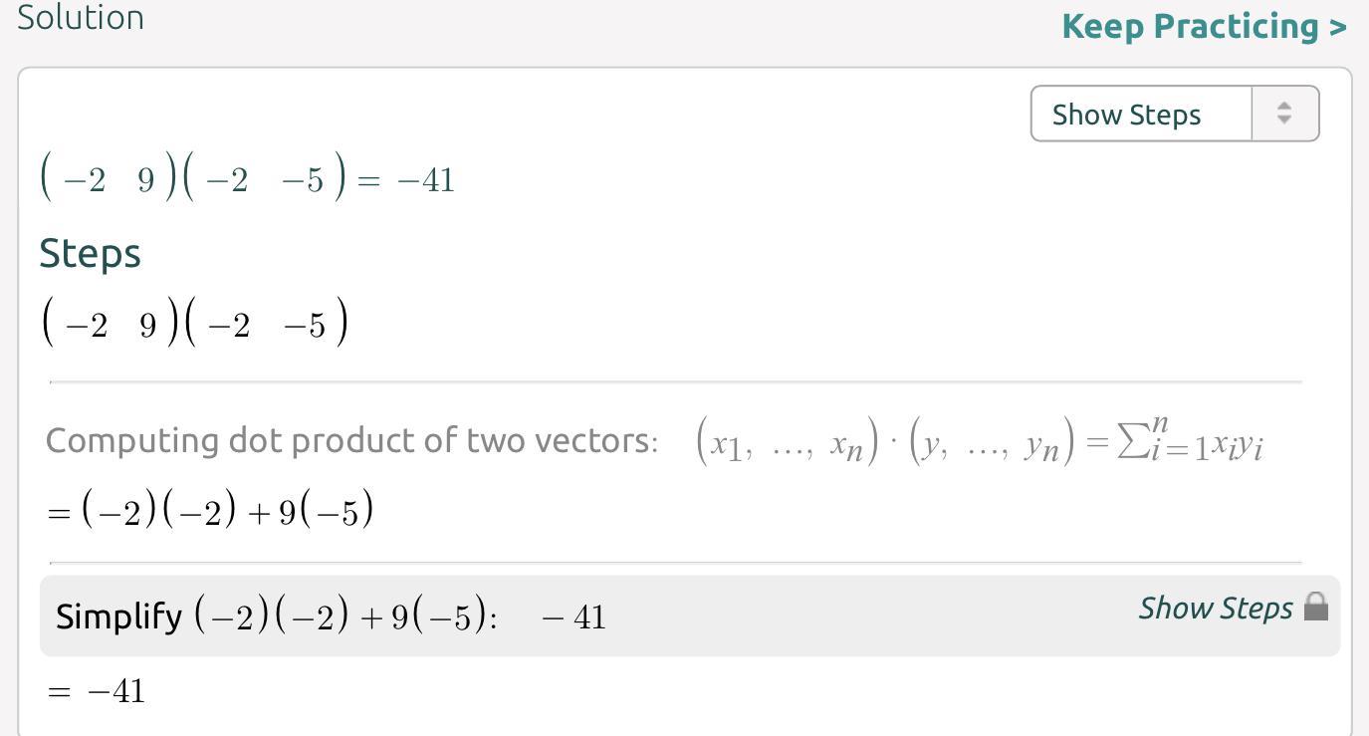Image resolution: width=1369 pixels, height=736 pixels.
Task: Click the Solution heading
Action: tap(81, 17)
